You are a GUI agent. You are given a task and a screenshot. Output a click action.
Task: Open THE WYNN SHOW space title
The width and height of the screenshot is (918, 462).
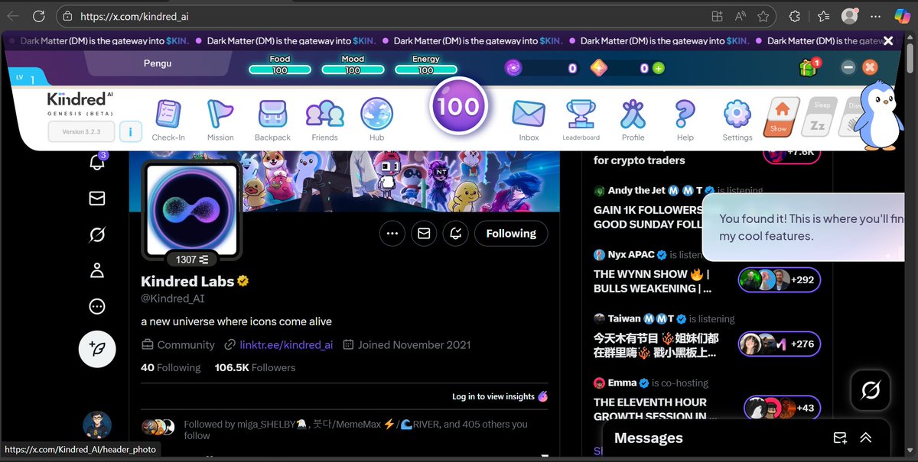pos(653,281)
